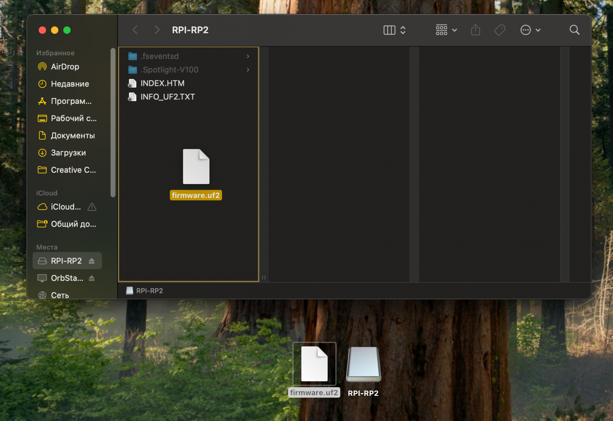Open the More actions ellipsis menu
This screenshot has width=613, height=421.
pyautogui.click(x=530, y=30)
